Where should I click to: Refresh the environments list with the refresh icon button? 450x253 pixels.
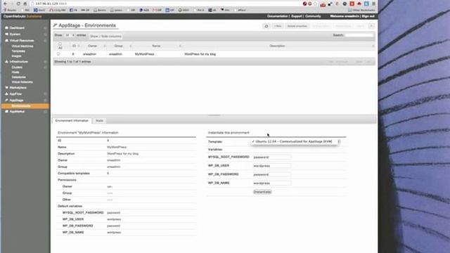pos(266,26)
